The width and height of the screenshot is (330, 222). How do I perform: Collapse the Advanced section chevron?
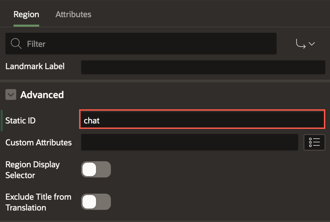pyautogui.click(x=11, y=95)
